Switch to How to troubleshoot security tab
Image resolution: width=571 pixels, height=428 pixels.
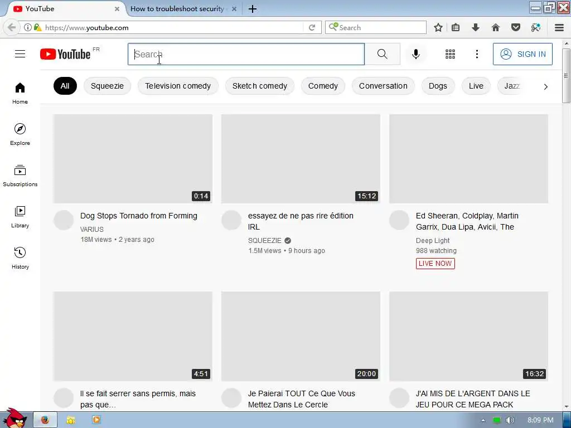coord(177,9)
